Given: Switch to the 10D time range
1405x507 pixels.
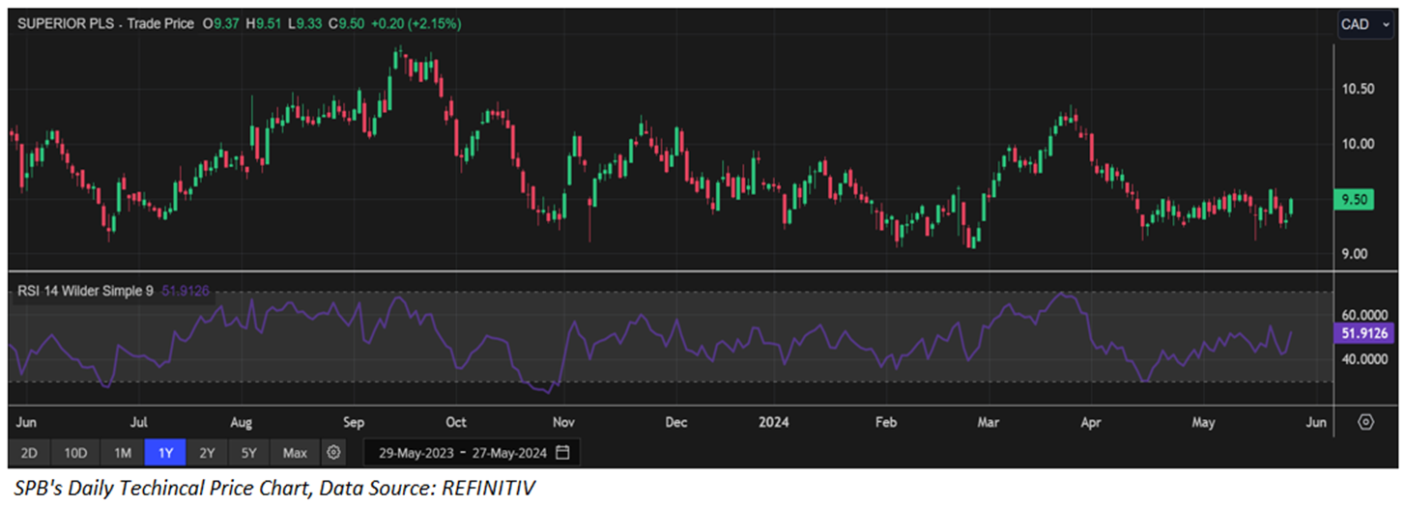Looking at the screenshot, I should pos(75,452).
